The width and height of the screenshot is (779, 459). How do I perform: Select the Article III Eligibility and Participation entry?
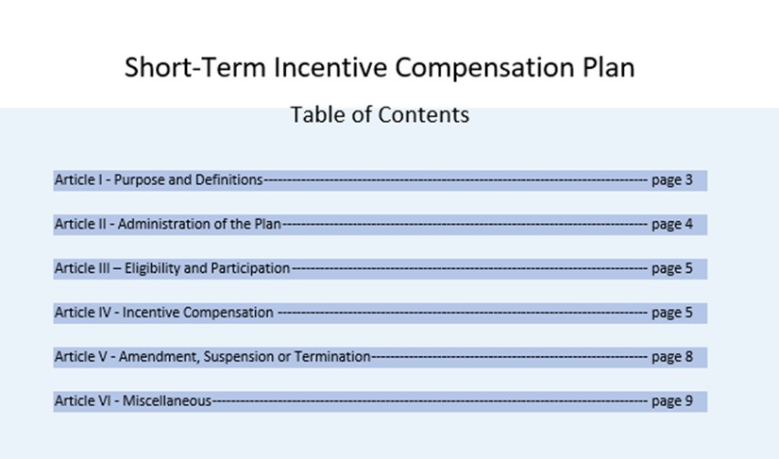[x=172, y=268]
